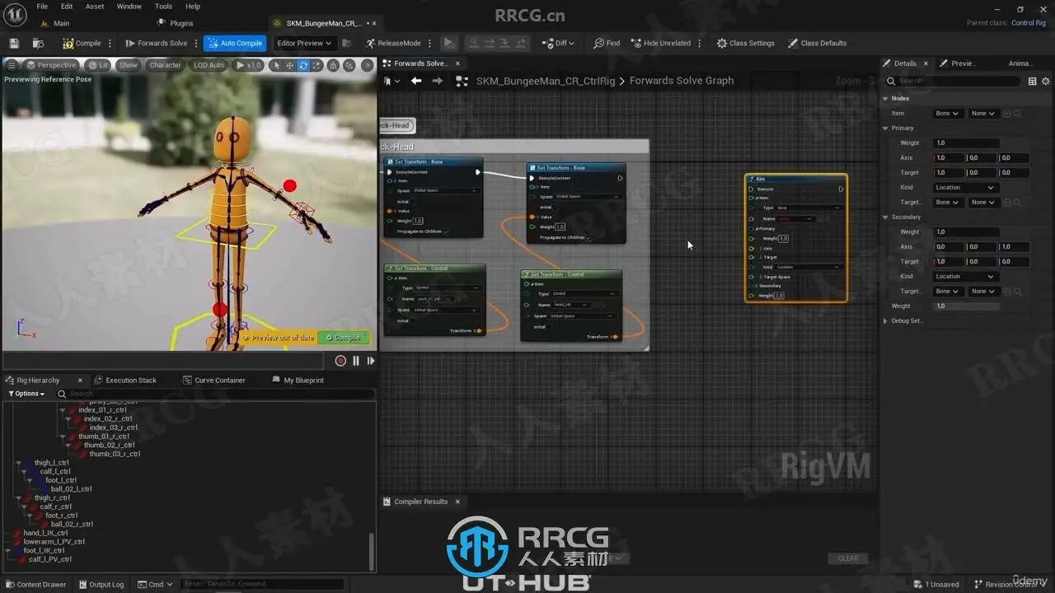The image size is (1055, 593).
Task: Click the Save asset icon in toolbar
Action: [x=14, y=43]
